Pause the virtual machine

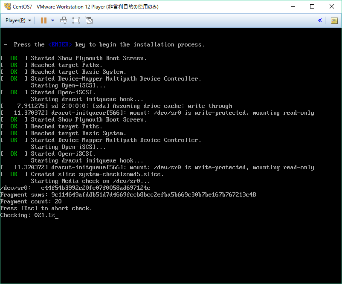point(43,20)
